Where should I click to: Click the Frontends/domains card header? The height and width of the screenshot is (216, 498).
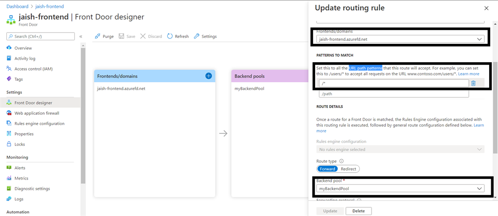pyautogui.click(x=155, y=76)
